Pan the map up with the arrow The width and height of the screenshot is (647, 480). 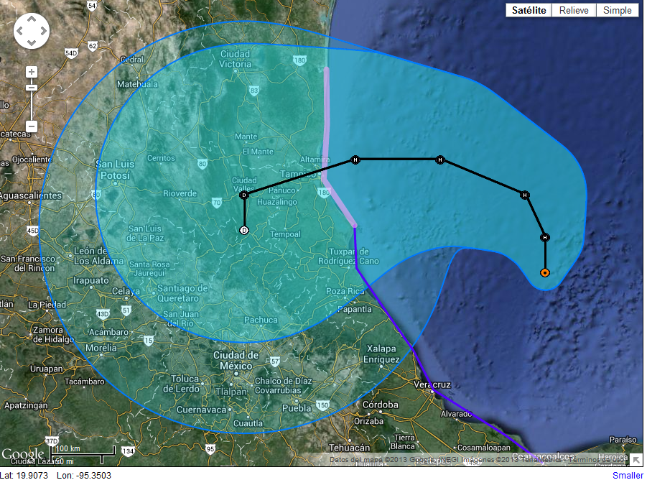pos(32,22)
